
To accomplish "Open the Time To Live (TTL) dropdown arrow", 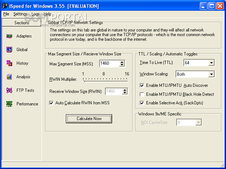I will [x=211, y=63].
